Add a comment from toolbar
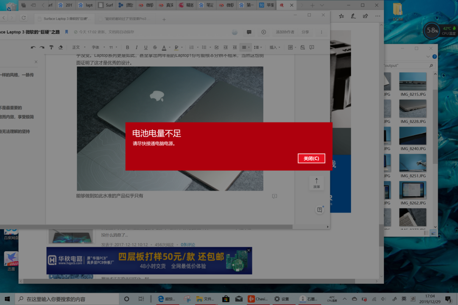The image size is (458, 305). [x=312, y=47]
